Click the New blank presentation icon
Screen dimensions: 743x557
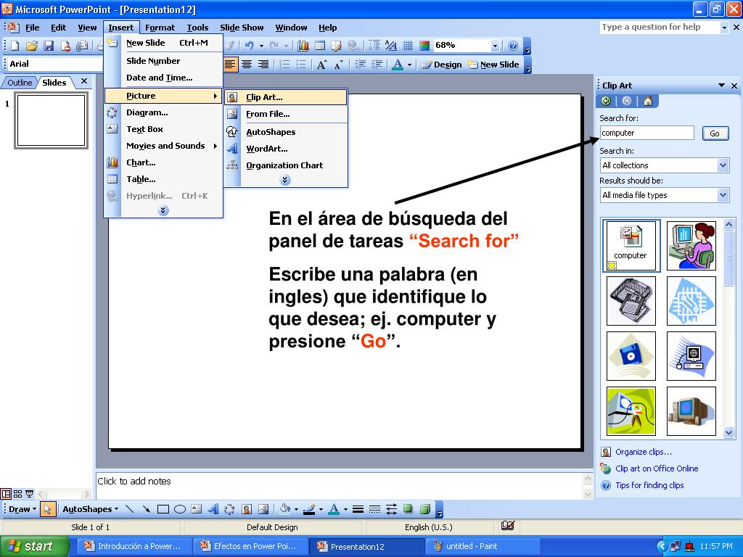coord(15,46)
